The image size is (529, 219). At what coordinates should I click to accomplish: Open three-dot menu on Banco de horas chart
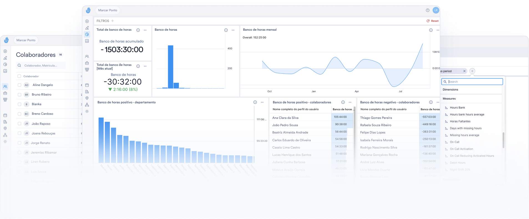point(233,30)
